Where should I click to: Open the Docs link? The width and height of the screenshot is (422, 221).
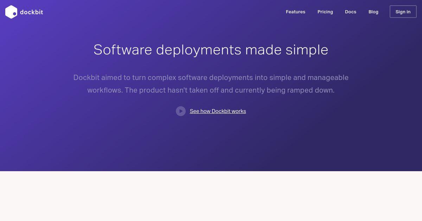pyautogui.click(x=351, y=12)
